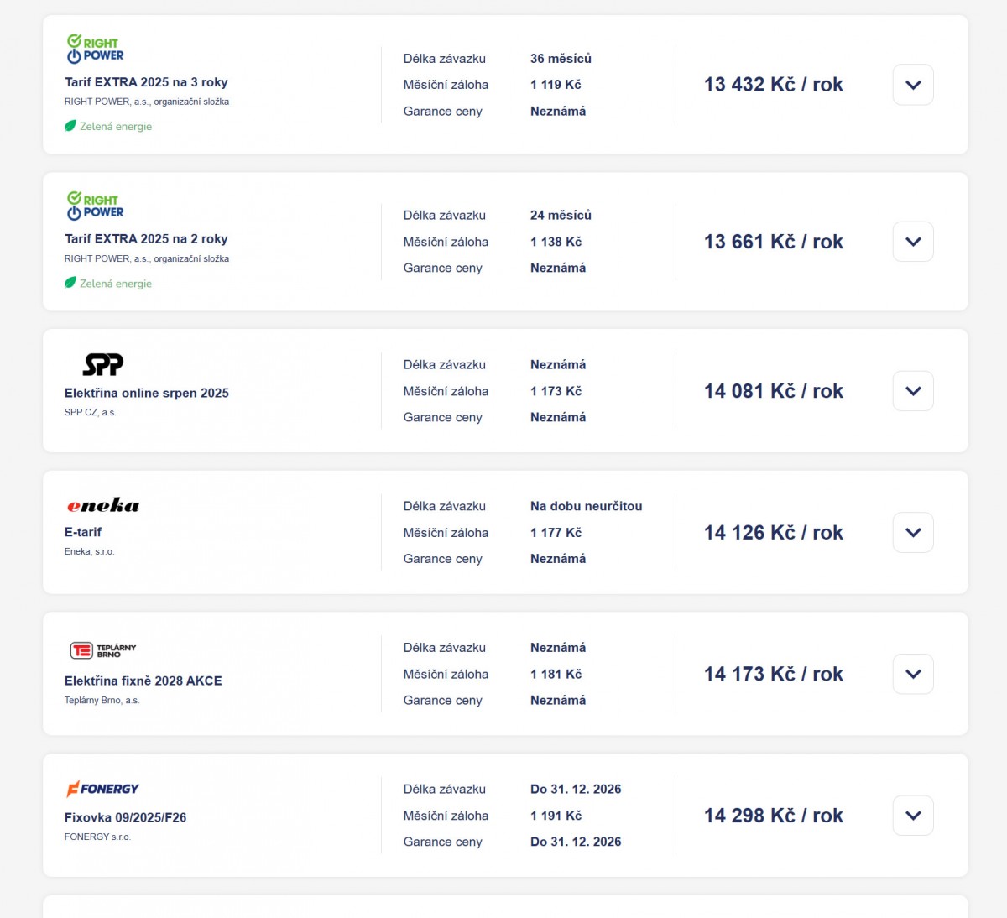The height and width of the screenshot is (918, 1007).
Task: Click the Teplárny Brno logo
Action: [103, 650]
